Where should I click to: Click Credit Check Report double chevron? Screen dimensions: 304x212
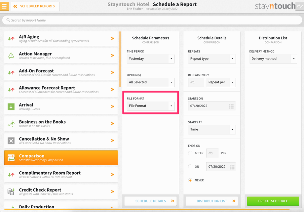coord(112,191)
